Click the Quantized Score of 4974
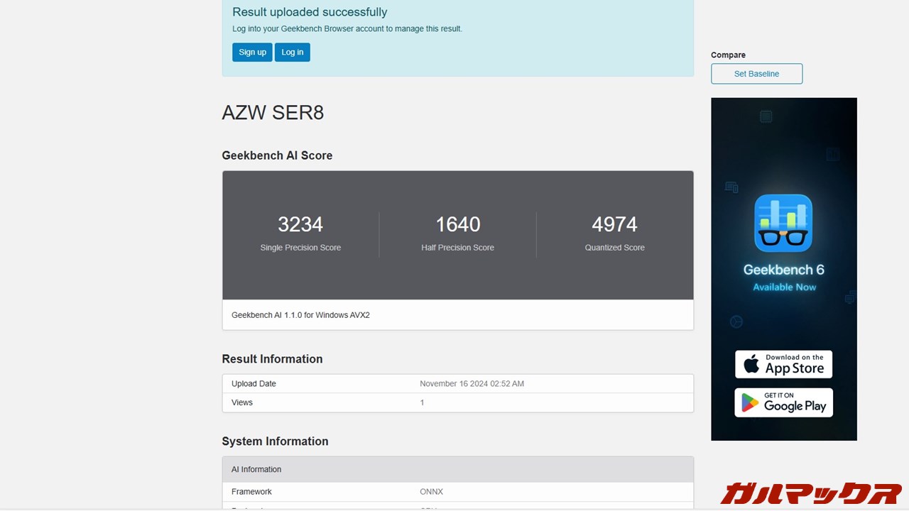 pyautogui.click(x=614, y=224)
